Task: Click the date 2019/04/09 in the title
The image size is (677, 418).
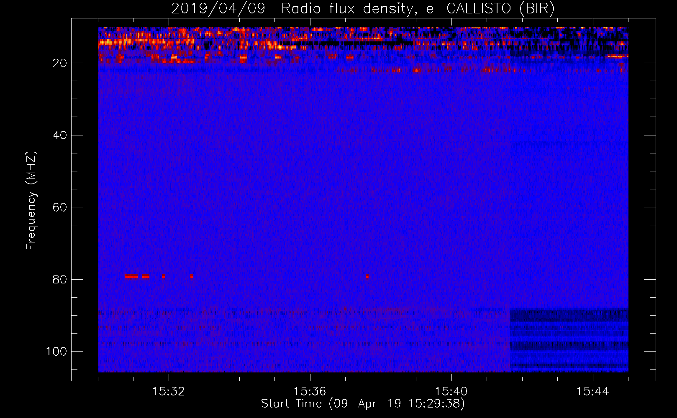Action: [218, 8]
